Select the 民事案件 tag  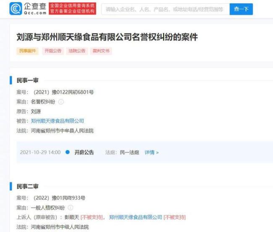coord(27,51)
